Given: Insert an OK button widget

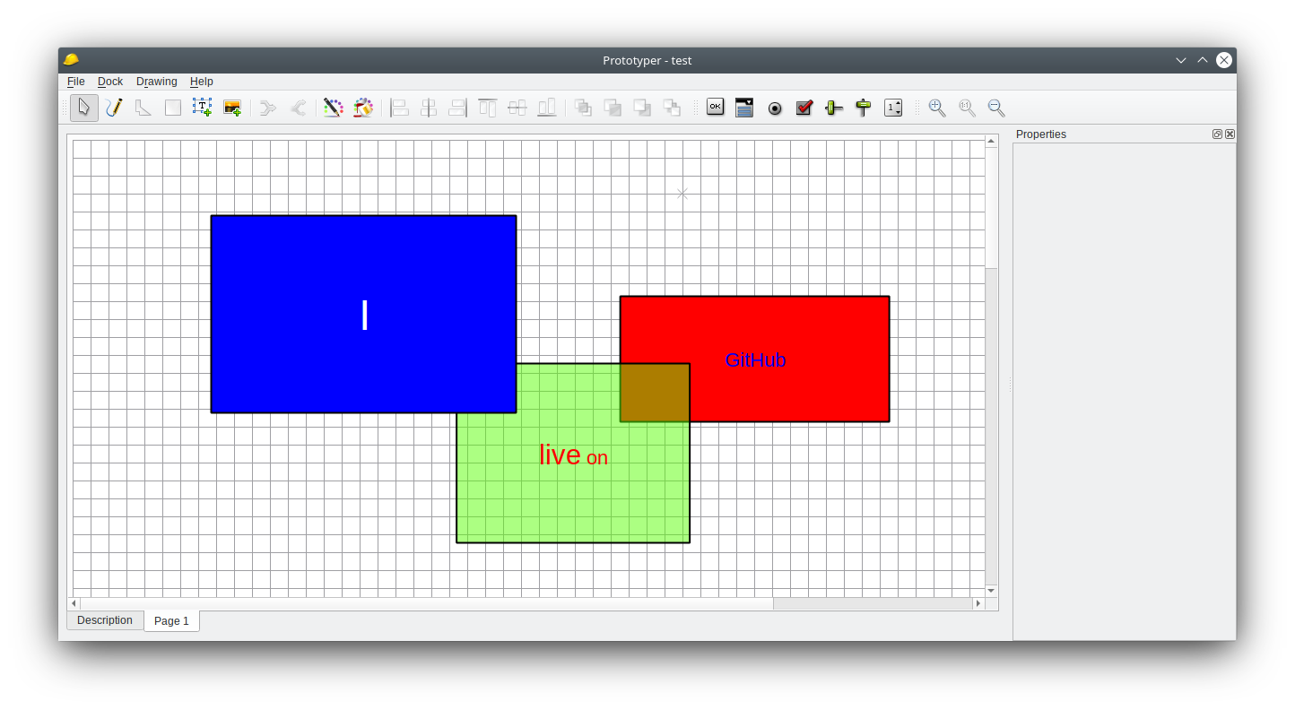Looking at the screenshot, I should 715,108.
